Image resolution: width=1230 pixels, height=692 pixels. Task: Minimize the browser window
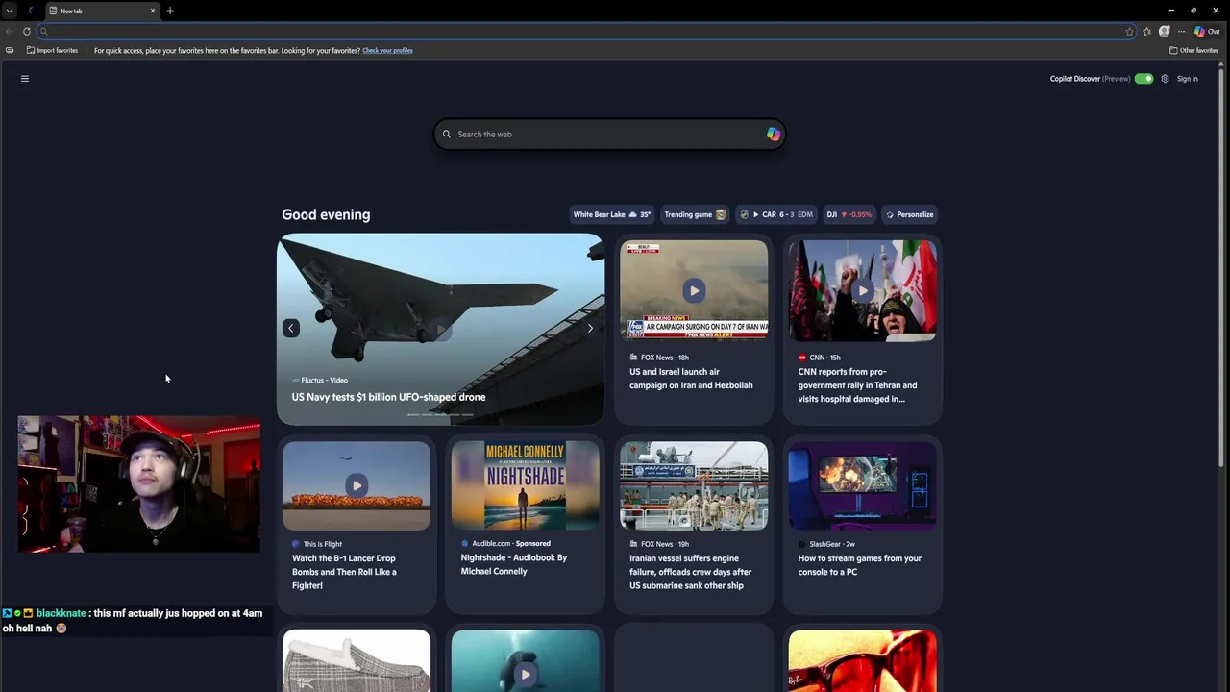[1171, 11]
